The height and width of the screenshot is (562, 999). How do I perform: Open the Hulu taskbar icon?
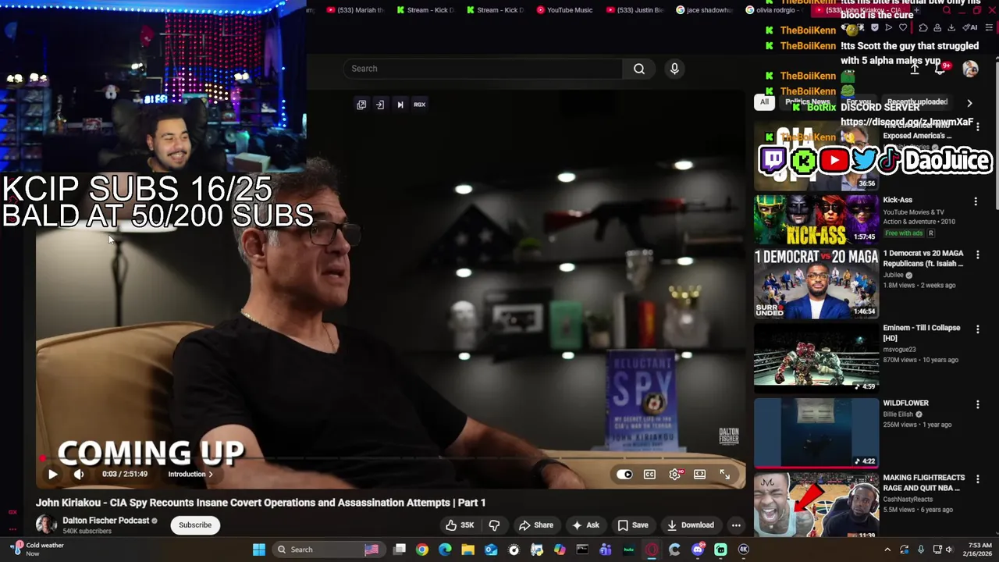(629, 550)
